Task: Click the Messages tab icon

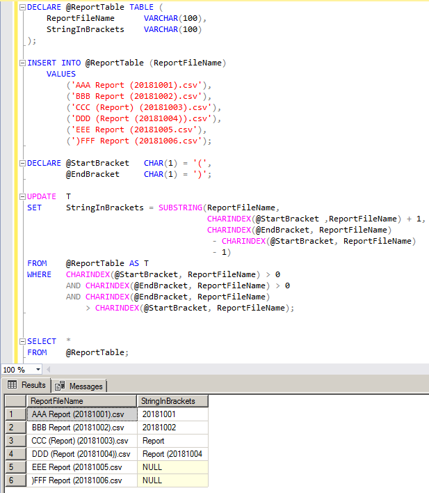Action: (x=60, y=386)
